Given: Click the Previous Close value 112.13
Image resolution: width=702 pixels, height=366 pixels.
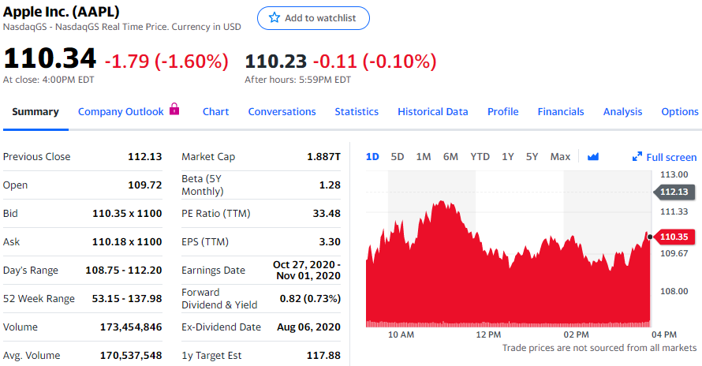Looking at the screenshot, I should pos(144,156).
